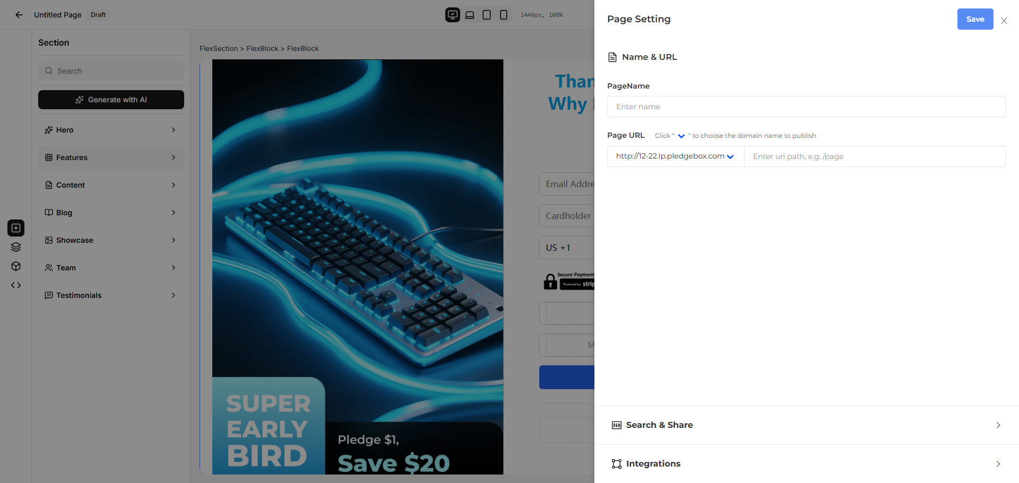The image size is (1019, 483).
Task: Click the back arrow next to Untitled Page
Action: (19, 15)
